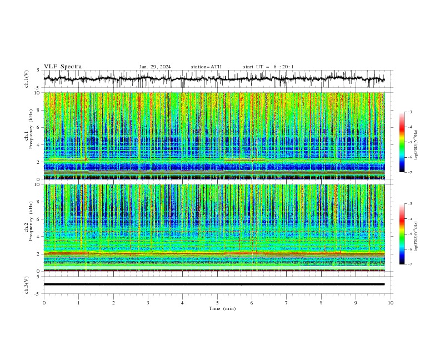Click the ch.2 "Frequency (kHz)" axis label
This screenshot has width=440, height=340.
click(31, 221)
